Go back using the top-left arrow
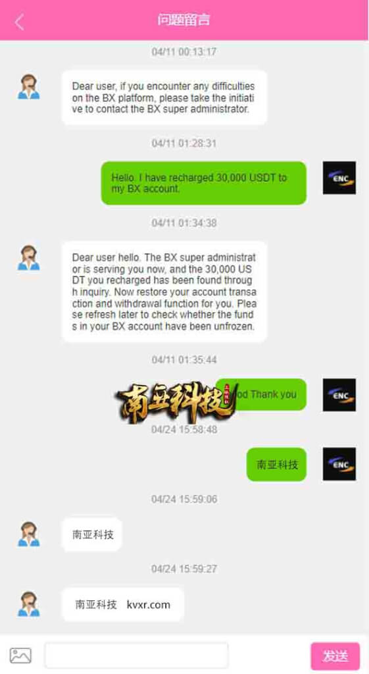This screenshot has height=674, width=369. tap(19, 22)
